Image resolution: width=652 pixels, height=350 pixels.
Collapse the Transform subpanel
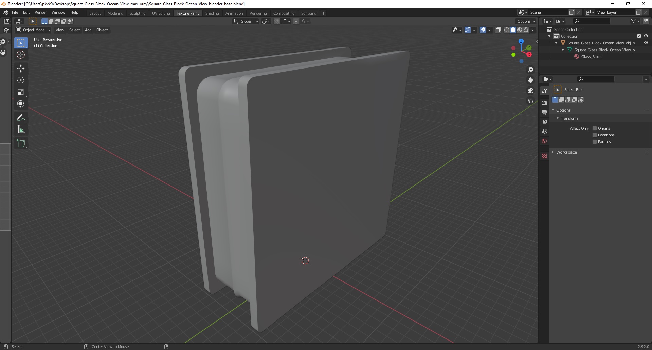[x=558, y=118]
